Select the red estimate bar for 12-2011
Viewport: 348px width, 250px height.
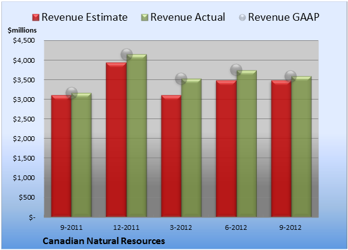[116, 140]
